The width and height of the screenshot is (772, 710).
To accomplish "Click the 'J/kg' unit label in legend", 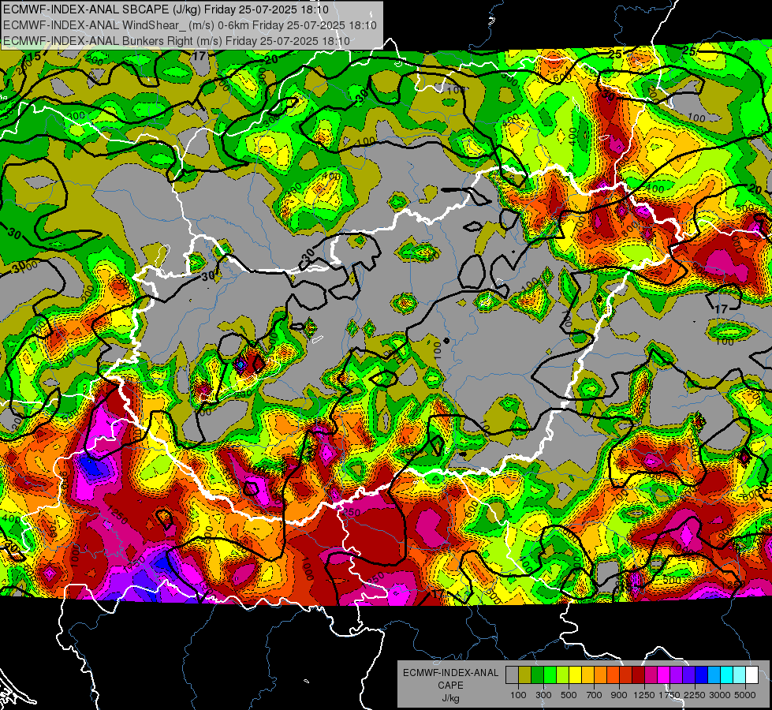I will coord(450,698).
